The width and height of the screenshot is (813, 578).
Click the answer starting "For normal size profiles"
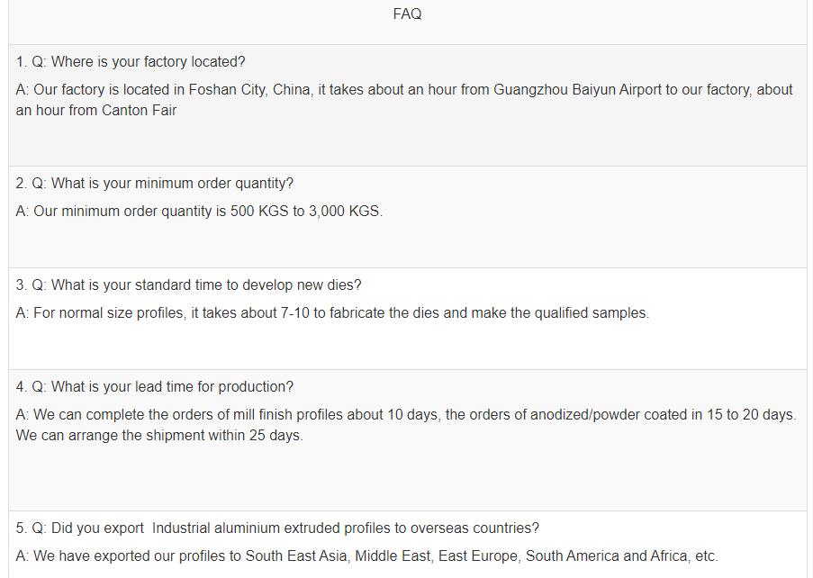(332, 313)
